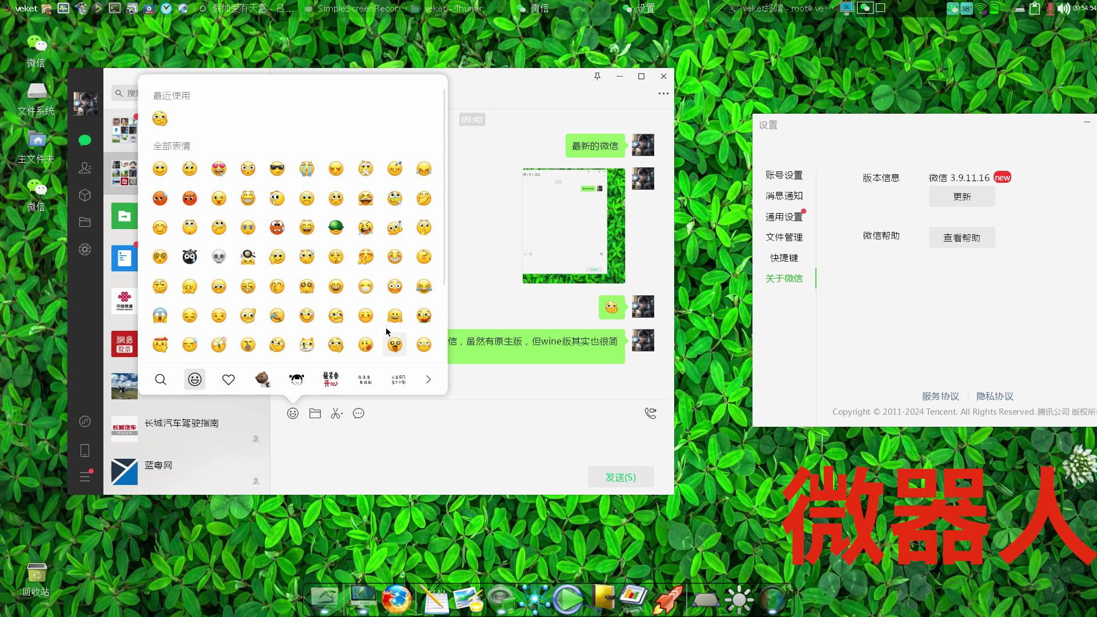1097x617 pixels.
Task: Click the 发送(S) send button
Action: 621,477
